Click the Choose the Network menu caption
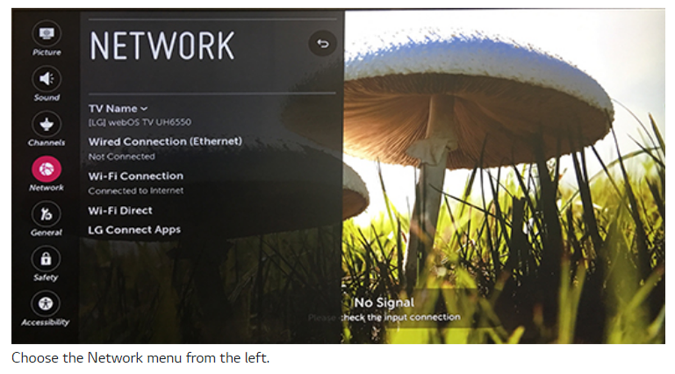 pyautogui.click(x=140, y=358)
